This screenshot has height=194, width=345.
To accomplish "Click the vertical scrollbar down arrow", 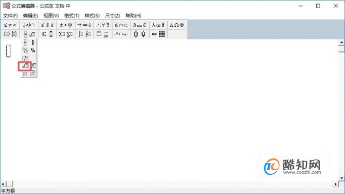I will (x=341, y=178).
